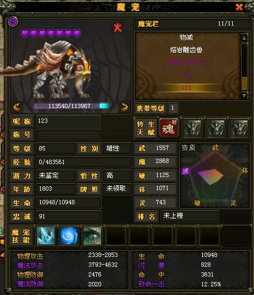The image size is (254, 295).
Task: Click the last empty rebirth talent slot
Action: [239, 128]
